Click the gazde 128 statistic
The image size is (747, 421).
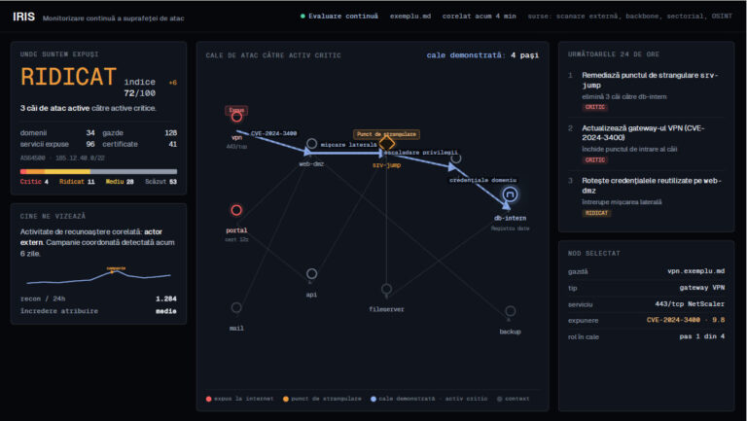[140, 133]
